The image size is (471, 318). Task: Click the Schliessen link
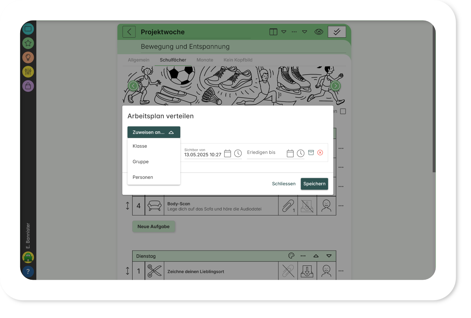click(x=284, y=184)
